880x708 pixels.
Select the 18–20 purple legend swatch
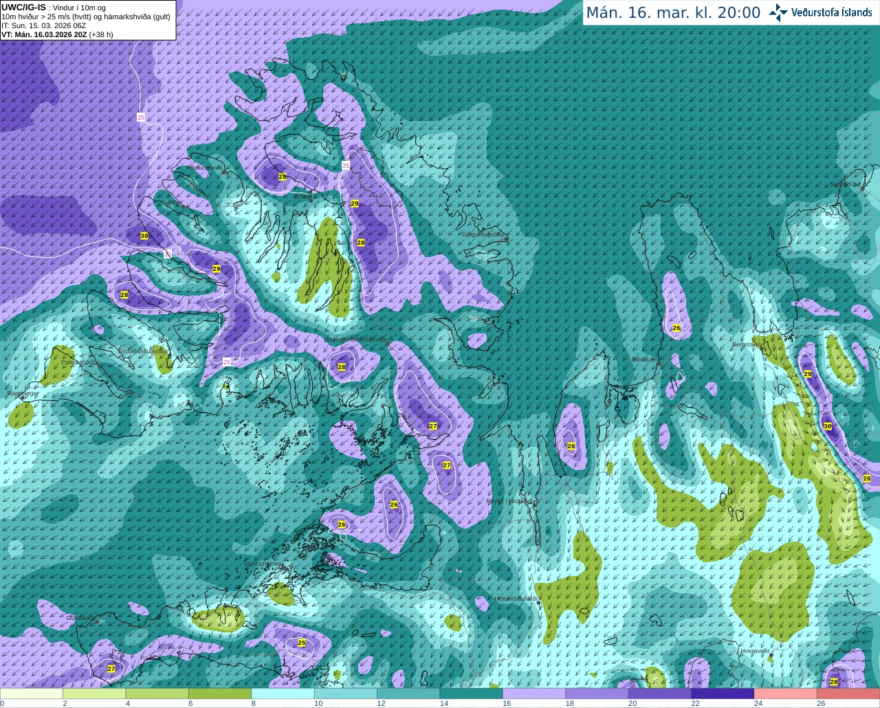tap(597, 694)
